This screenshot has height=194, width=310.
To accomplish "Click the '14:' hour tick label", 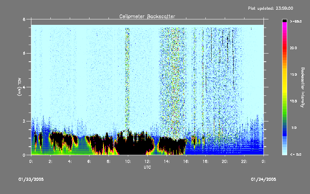I will 167,161.
